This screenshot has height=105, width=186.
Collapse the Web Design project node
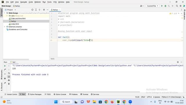pos(5,13)
